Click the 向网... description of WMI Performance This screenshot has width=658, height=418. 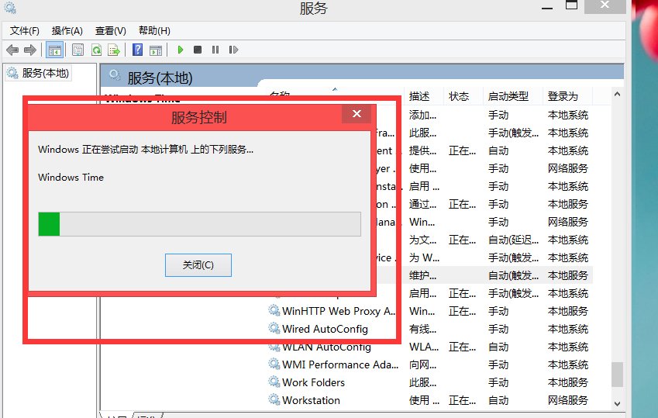pos(422,364)
